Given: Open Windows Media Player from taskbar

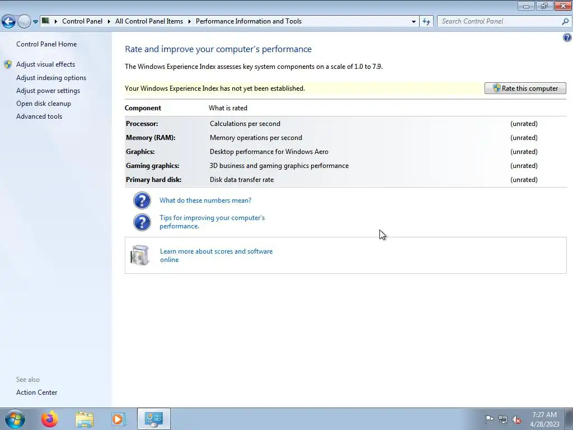Looking at the screenshot, I should [x=118, y=419].
